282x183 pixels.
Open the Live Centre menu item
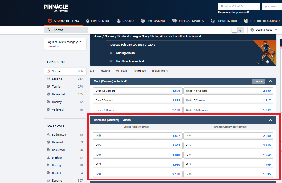98,21
